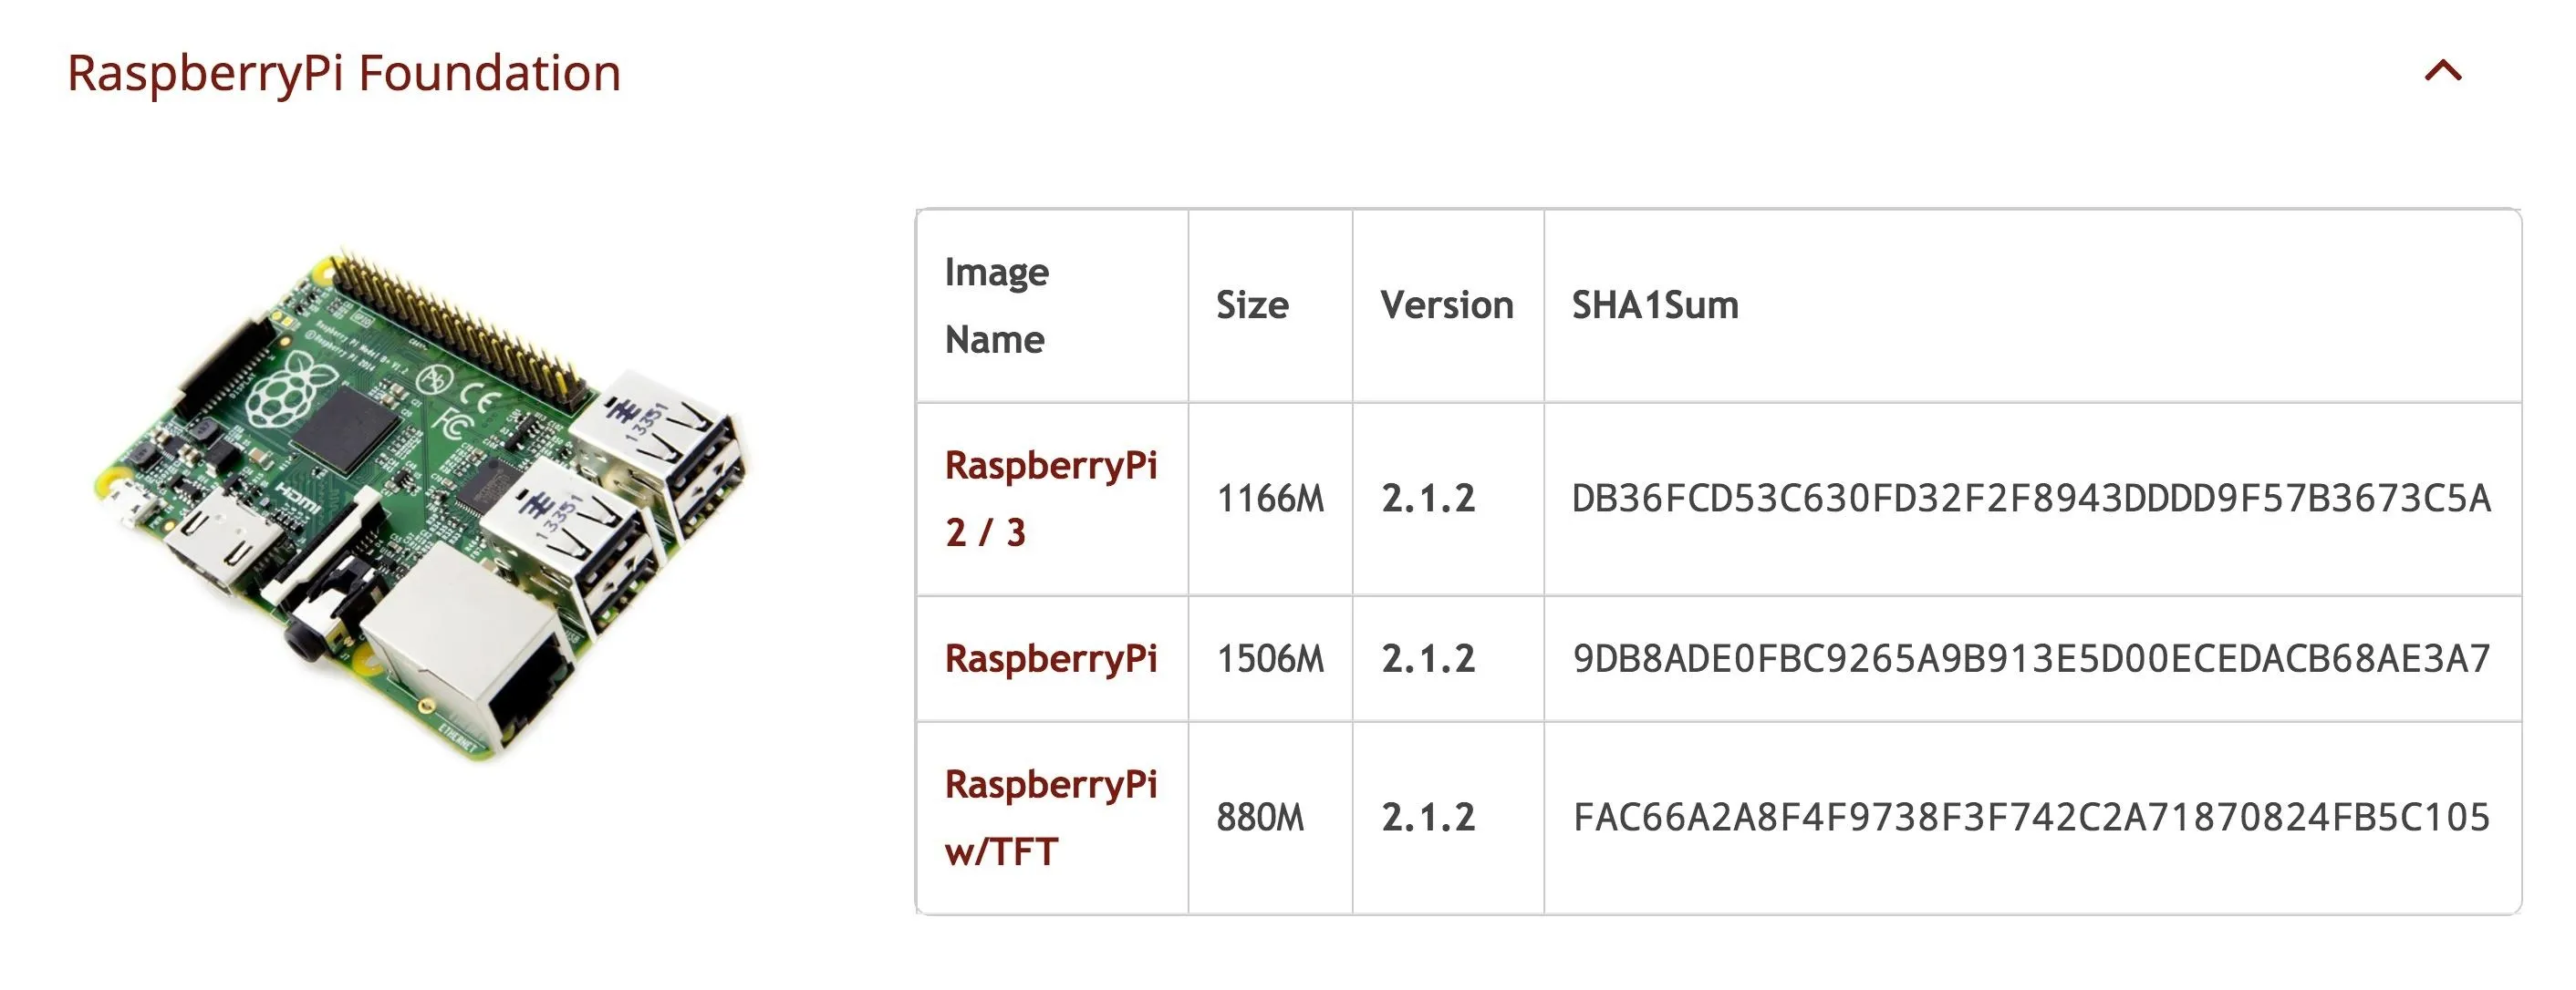Screen dimensions: 2576x990
Task: Open the RaspberryPi 2 / 3 image link
Action: click(x=1051, y=499)
